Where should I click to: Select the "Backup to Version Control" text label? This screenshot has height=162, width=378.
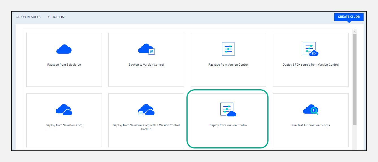(x=146, y=65)
